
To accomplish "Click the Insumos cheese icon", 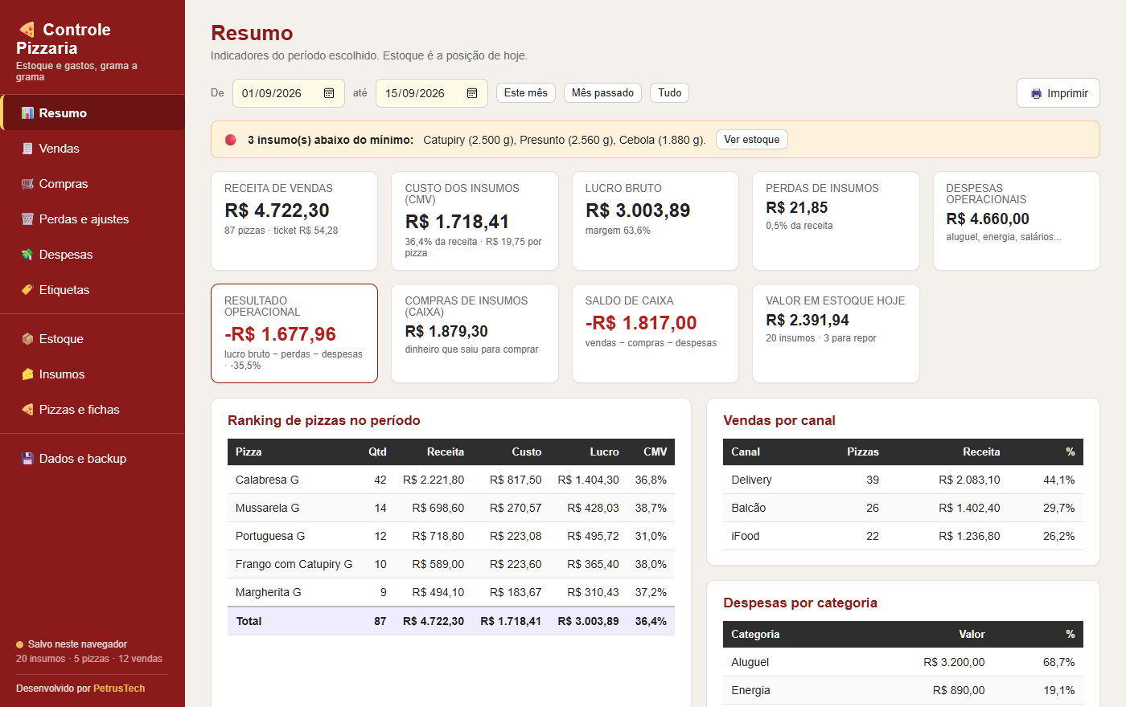I will pyautogui.click(x=27, y=374).
